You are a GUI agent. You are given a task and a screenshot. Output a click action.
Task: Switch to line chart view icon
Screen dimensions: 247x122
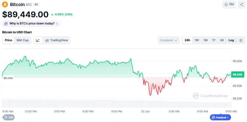pyautogui.click(x=38, y=40)
